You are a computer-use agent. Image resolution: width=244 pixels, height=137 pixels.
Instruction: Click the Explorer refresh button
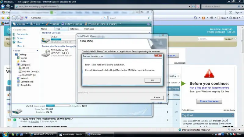click(105, 18)
